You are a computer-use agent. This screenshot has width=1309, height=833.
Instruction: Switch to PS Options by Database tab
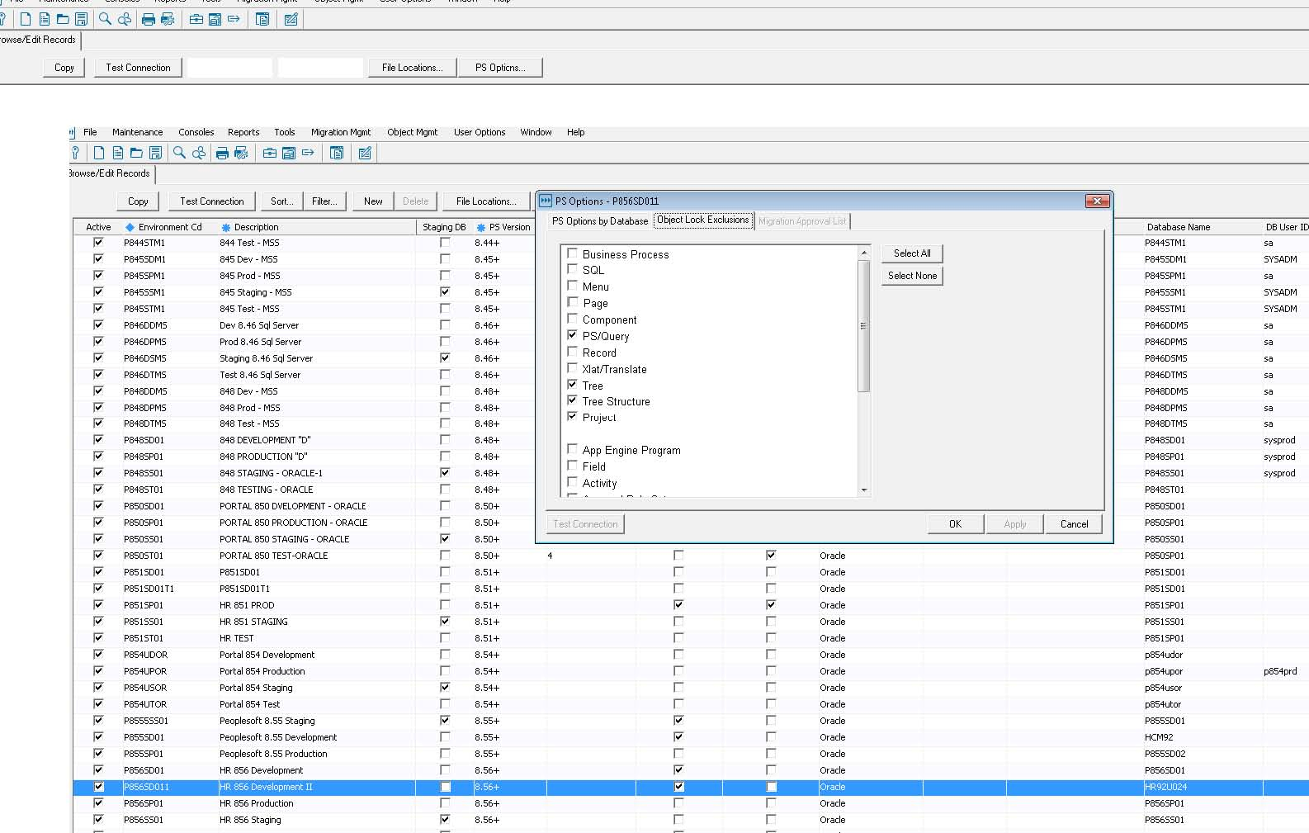pyautogui.click(x=599, y=221)
